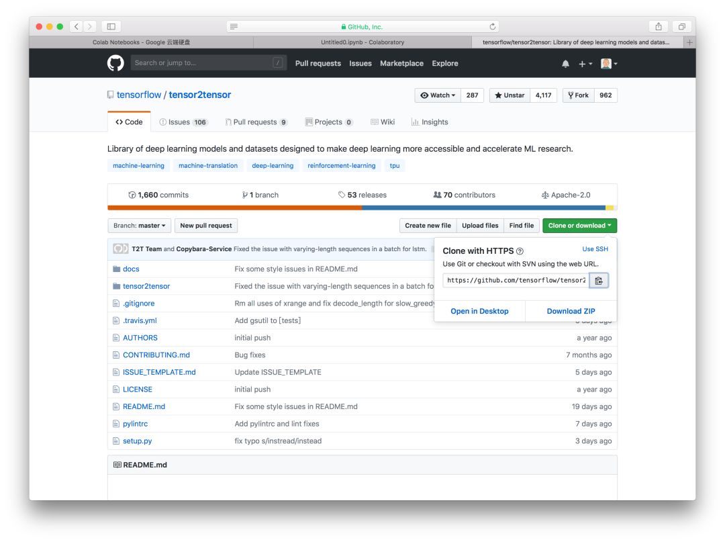Add a new Safari tab

[689, 42]
